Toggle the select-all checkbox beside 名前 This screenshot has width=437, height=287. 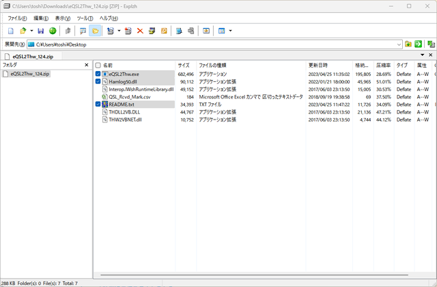(98, 66)
